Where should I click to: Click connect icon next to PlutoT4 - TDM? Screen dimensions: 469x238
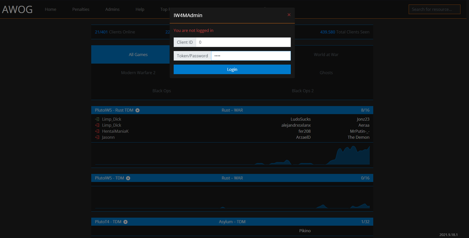pos(126,222)
